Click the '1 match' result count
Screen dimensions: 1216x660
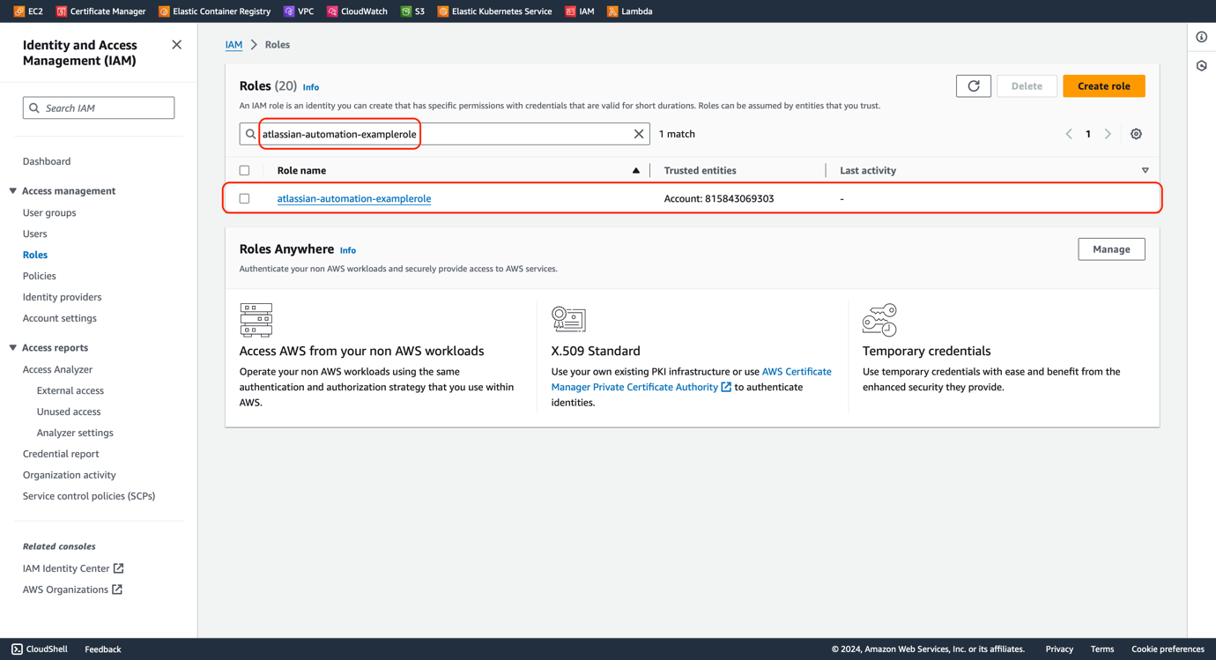[677, 134]
